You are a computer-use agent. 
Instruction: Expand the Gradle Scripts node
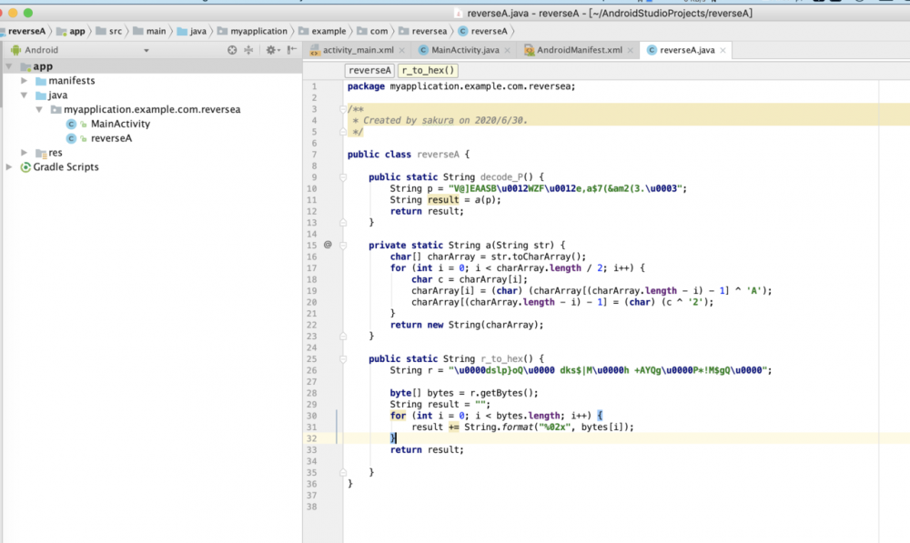click(x=10, y=167)
